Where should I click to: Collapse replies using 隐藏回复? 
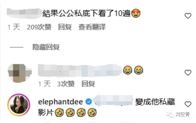point(46,47)
